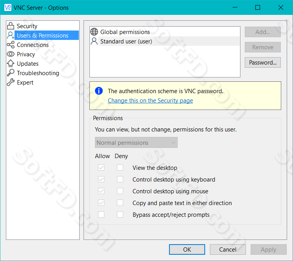This screenshot has width=293, height=261.
Task: Click the Cancel button
Action: tap(227, 249)
